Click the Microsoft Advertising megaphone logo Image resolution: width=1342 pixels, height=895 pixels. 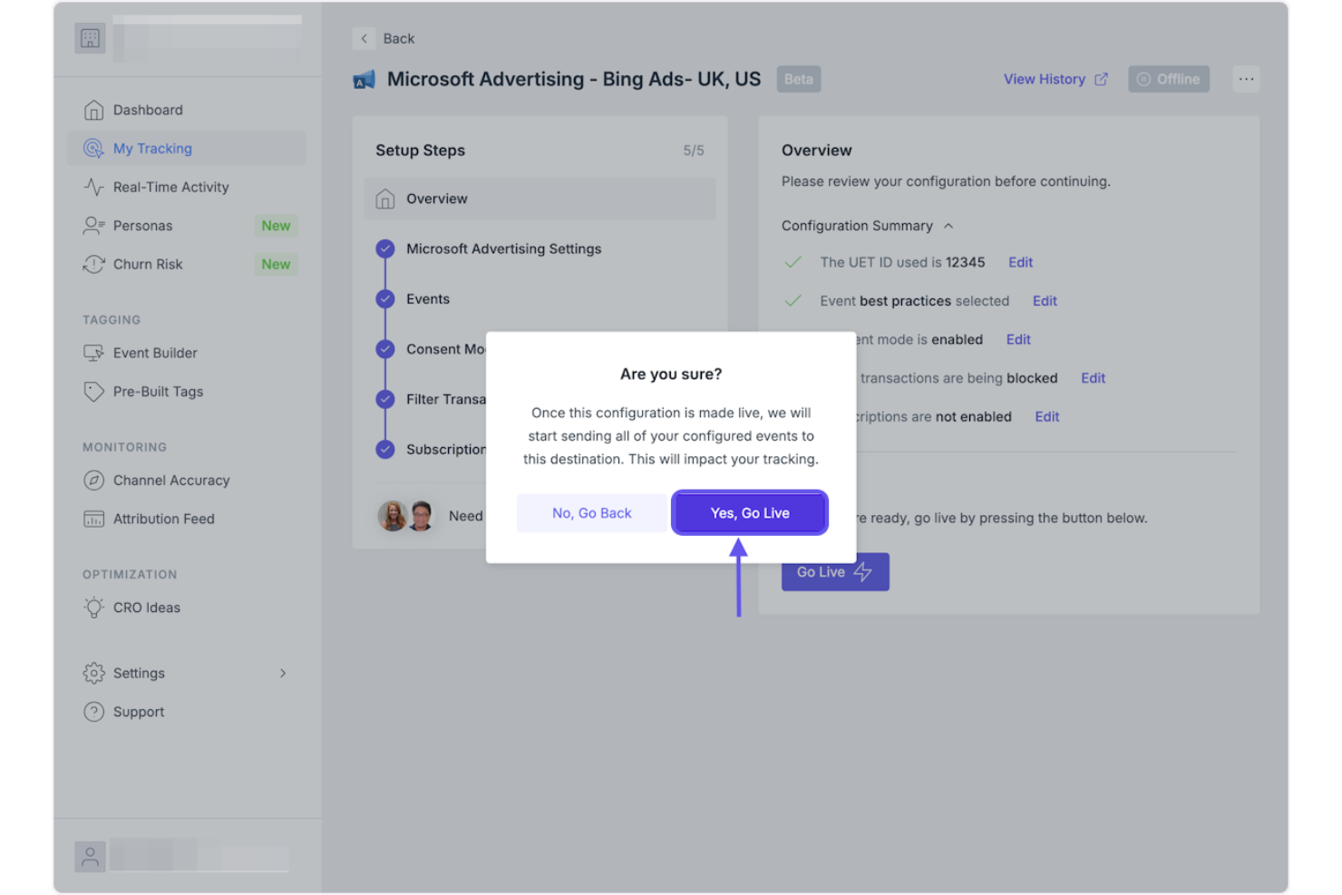364,80
